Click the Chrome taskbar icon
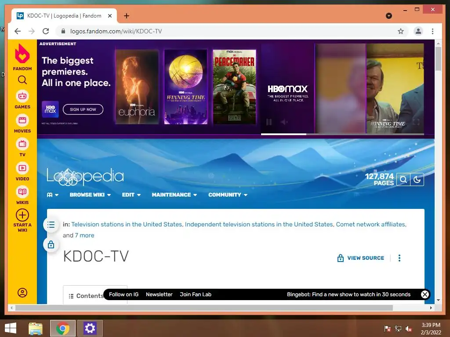 coord(63,328)
